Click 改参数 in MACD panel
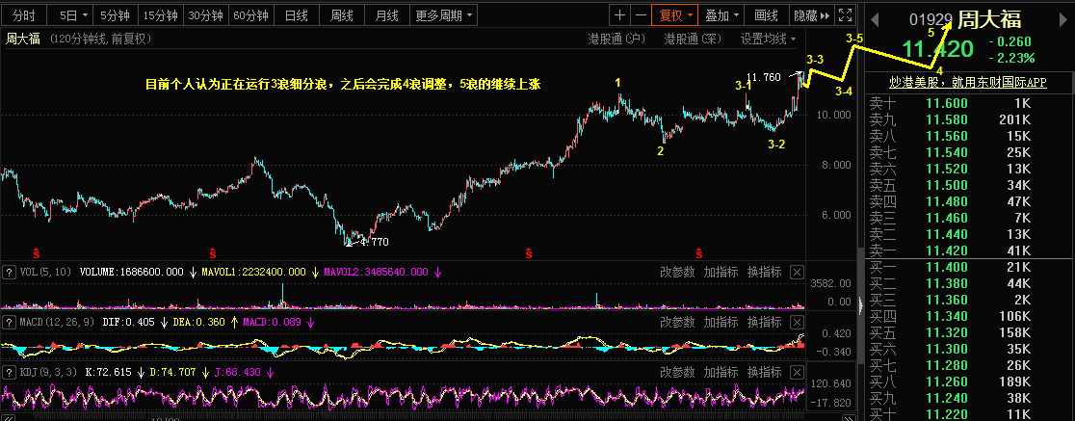This screenshot has height=421, width=1075. (677, 323)
